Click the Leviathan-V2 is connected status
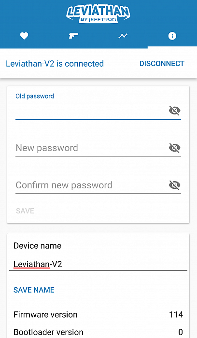197x338 pixels. (55, 64)
